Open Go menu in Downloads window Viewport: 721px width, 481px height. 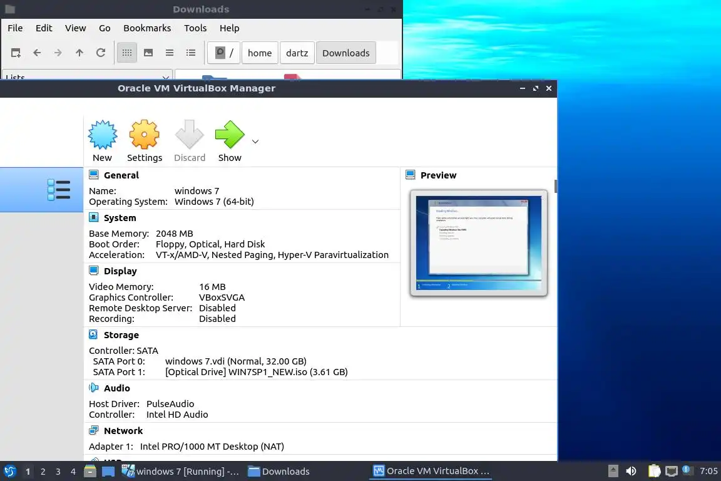click(105, 28)
